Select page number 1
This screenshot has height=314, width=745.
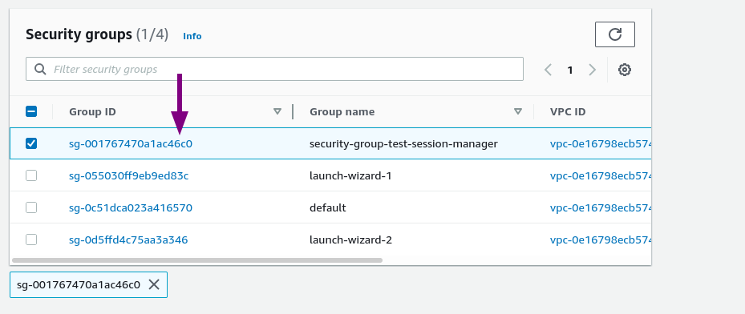coord(569,70)
